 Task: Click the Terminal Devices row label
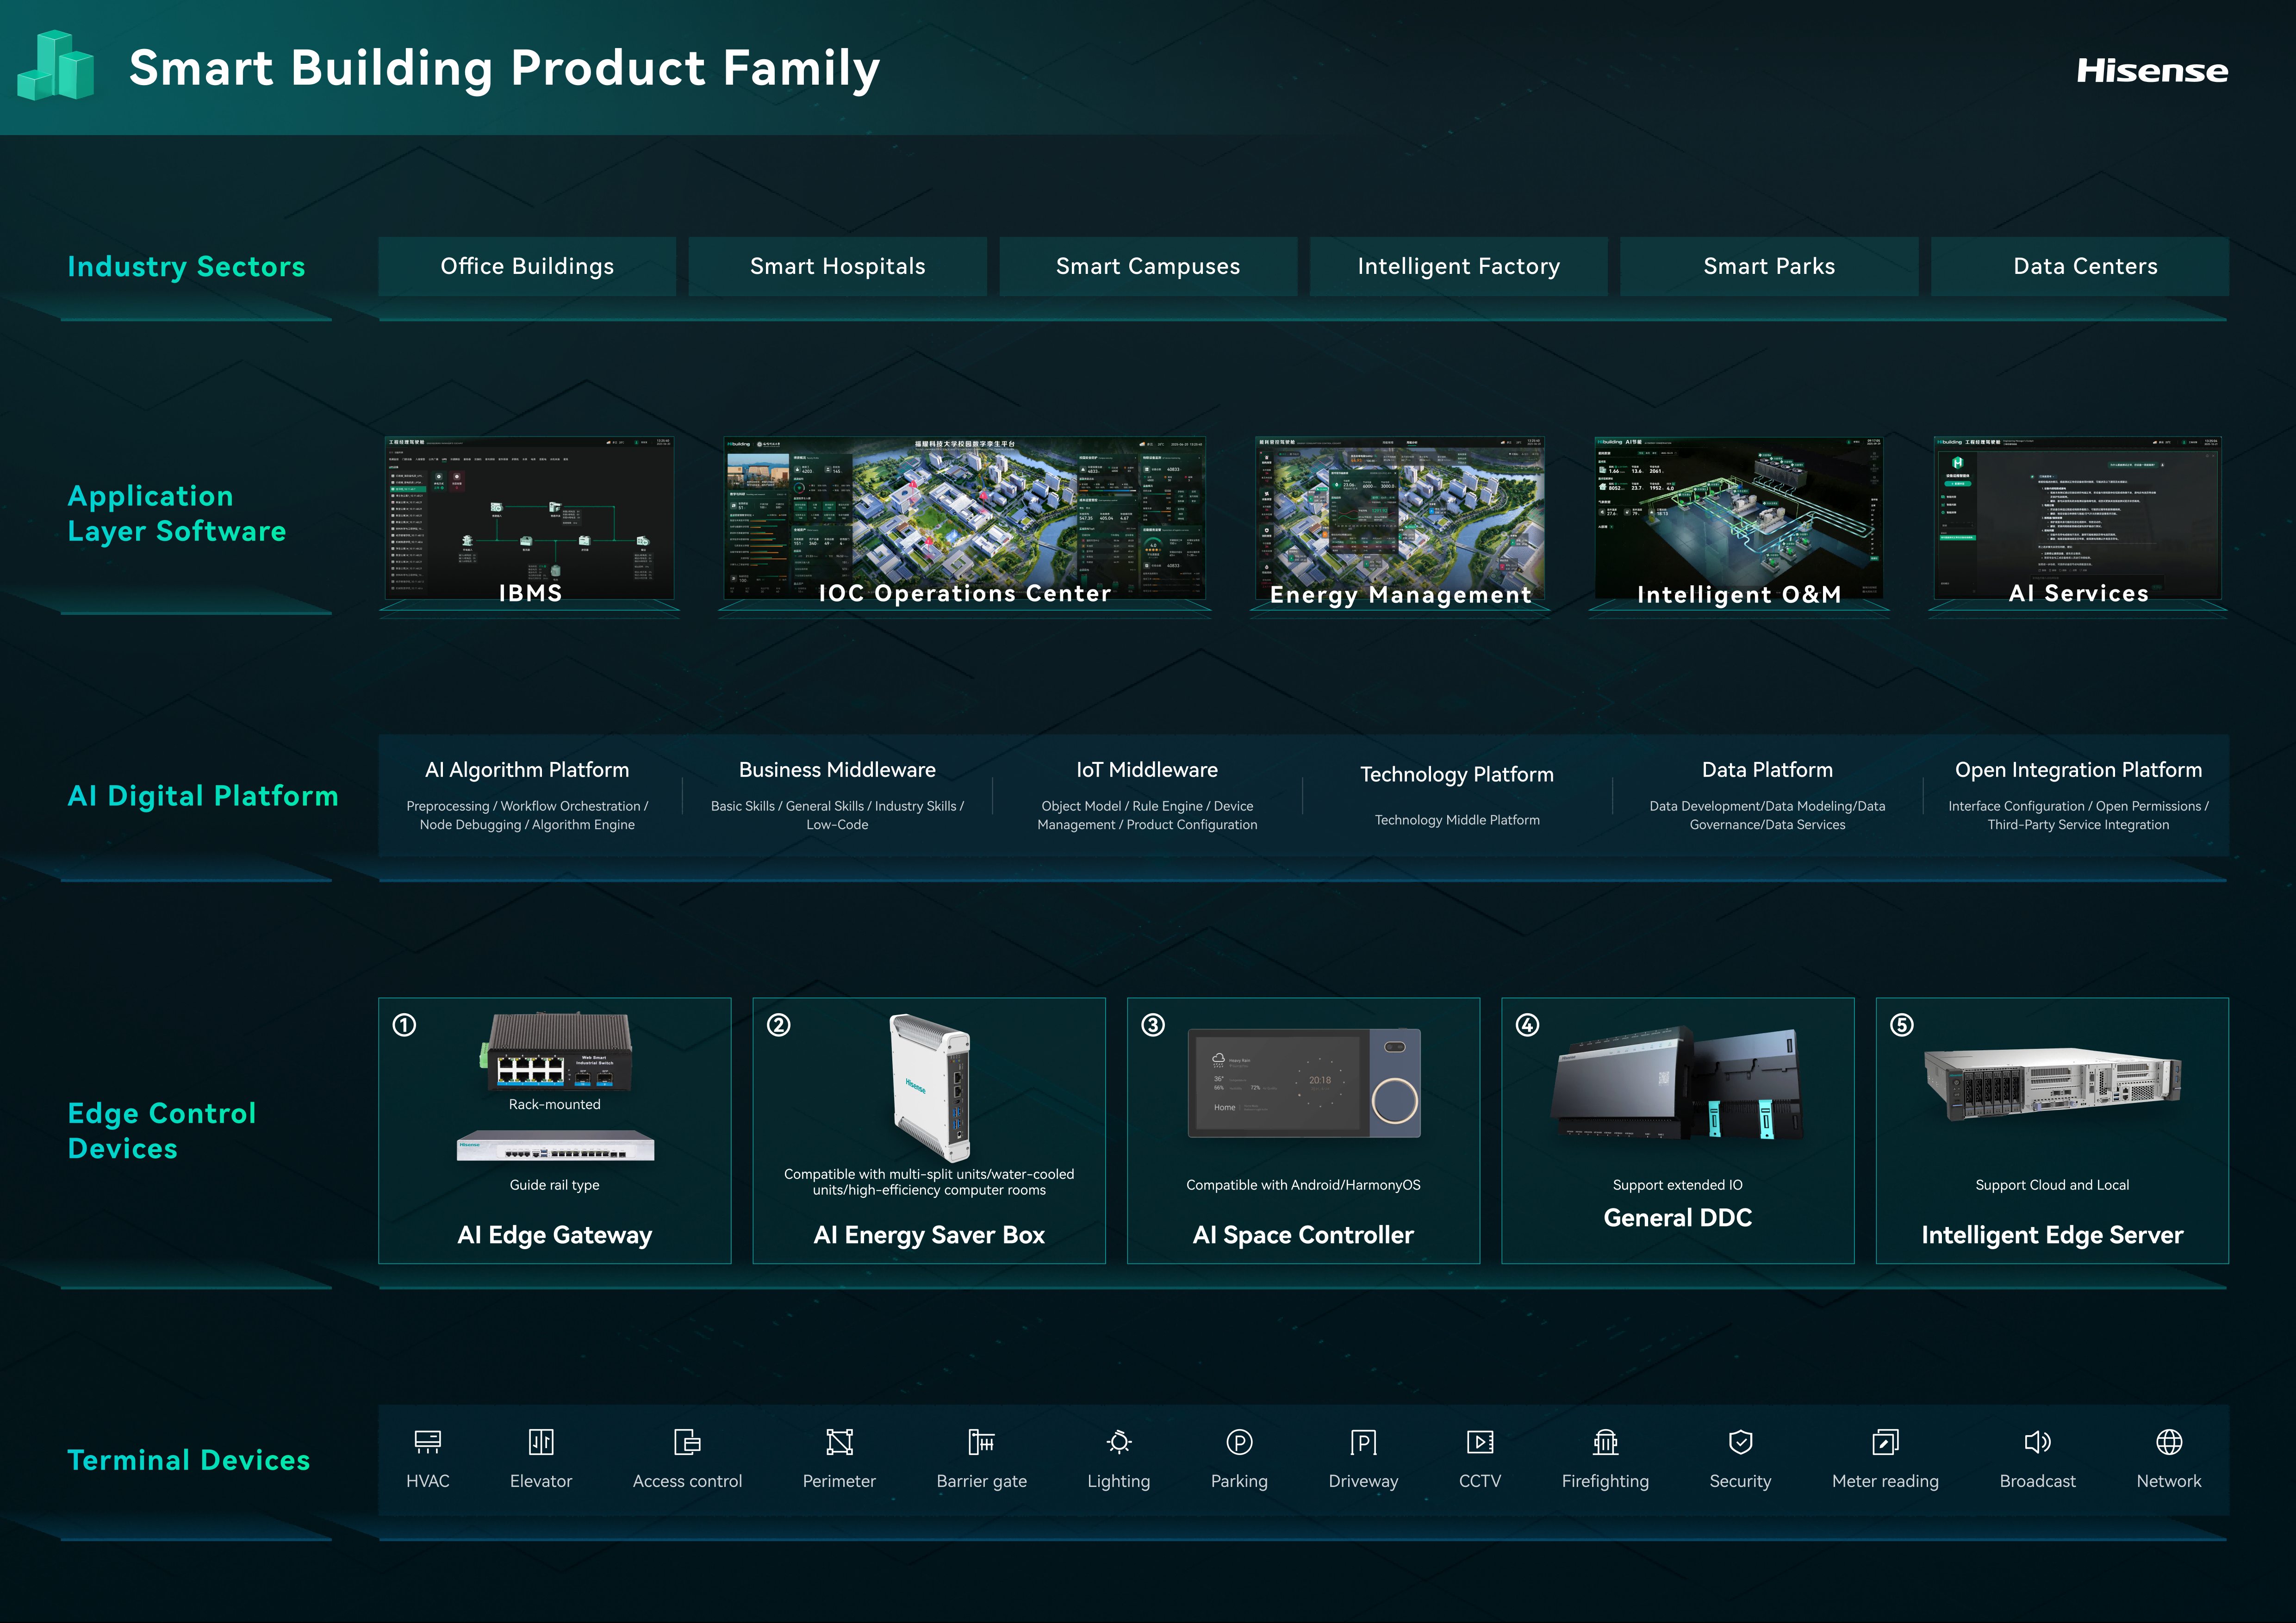[x=189, y=1460]
